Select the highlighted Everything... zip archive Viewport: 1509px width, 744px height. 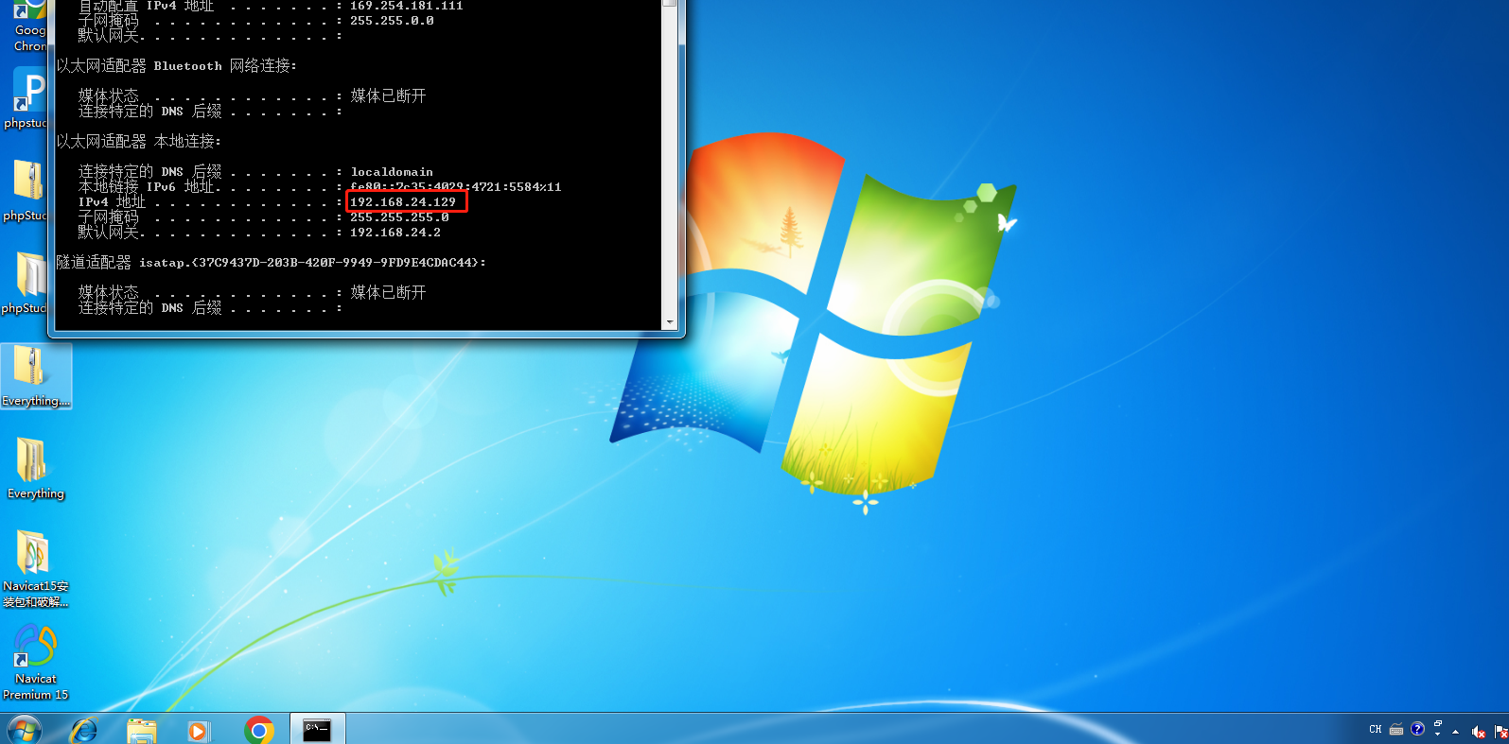(36, 376)
